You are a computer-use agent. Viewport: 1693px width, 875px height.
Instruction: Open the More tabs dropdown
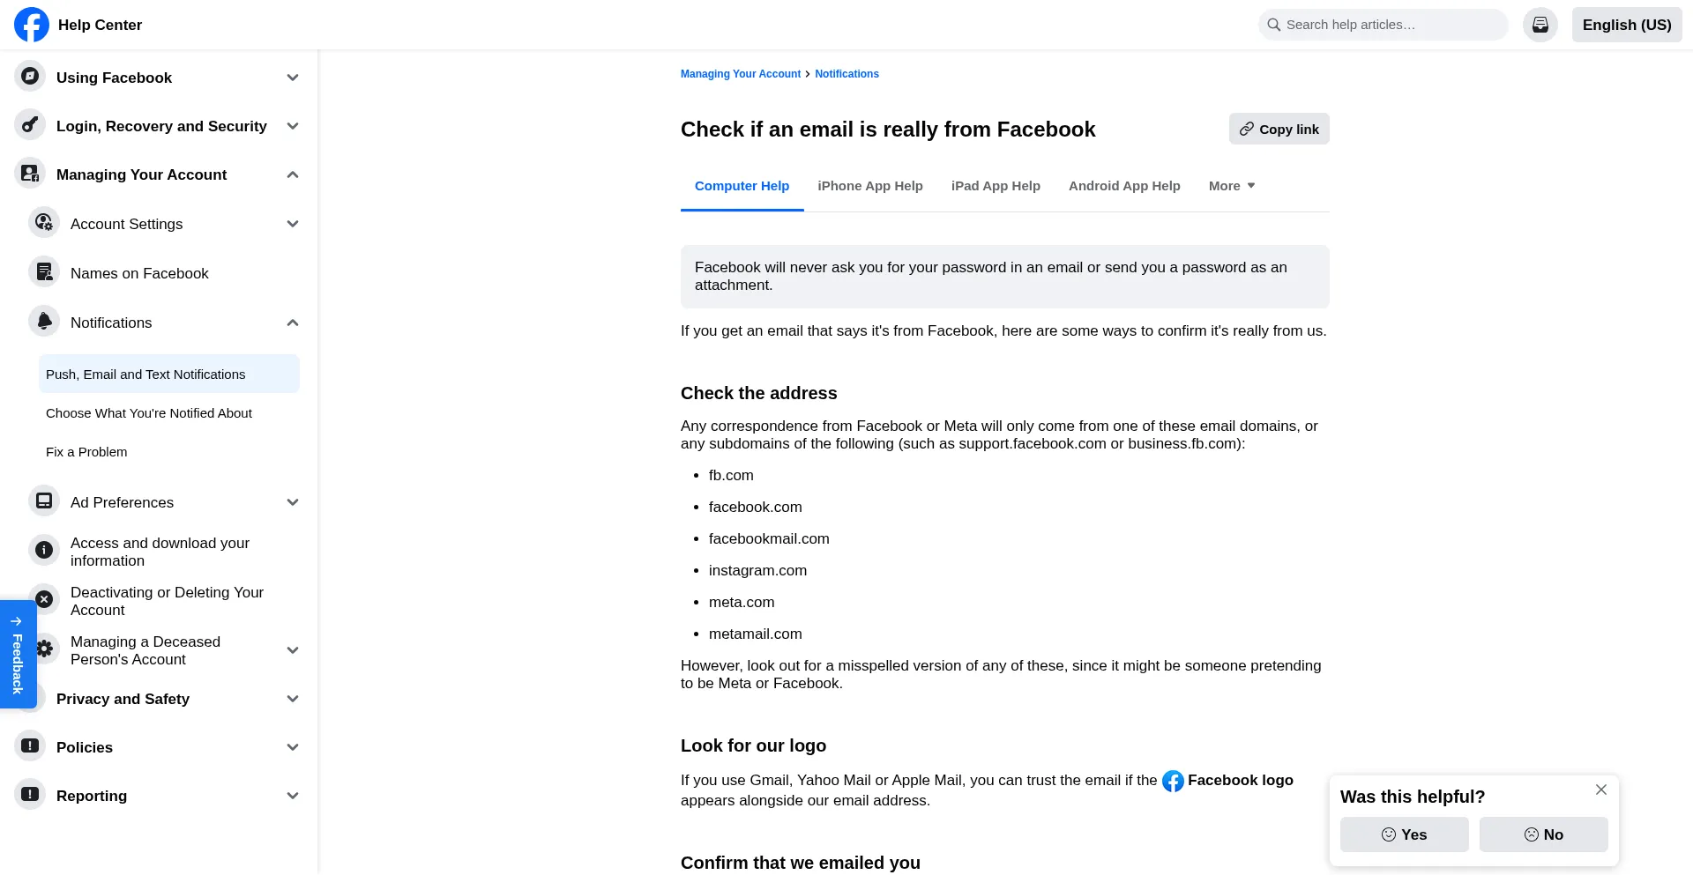[x=1231, y=186]
